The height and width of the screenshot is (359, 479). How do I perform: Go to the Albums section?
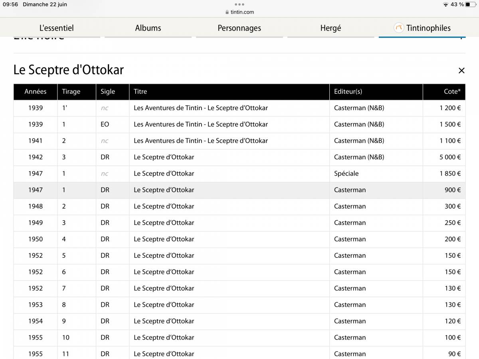click(x=148, y=28)
